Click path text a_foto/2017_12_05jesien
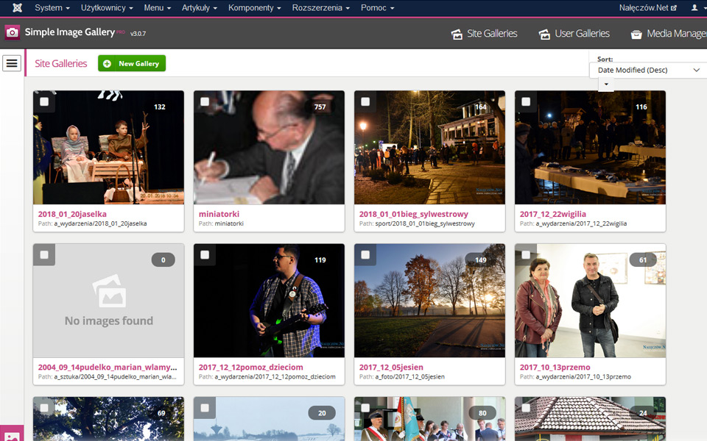The height and width of the screenshot is (441, 707). pos(410,376)
